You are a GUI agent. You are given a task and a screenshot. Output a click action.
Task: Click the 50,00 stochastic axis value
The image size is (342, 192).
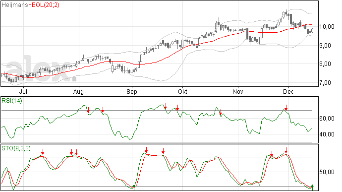pos(327,172)
